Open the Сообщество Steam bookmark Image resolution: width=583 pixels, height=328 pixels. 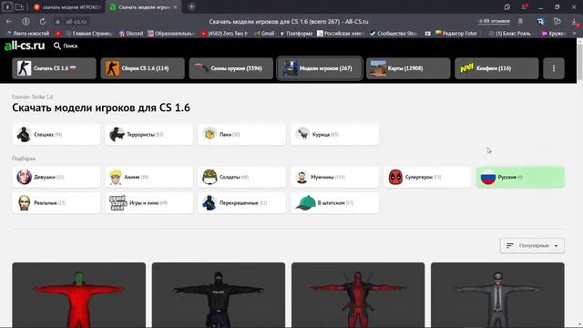(x=394, y=34)
